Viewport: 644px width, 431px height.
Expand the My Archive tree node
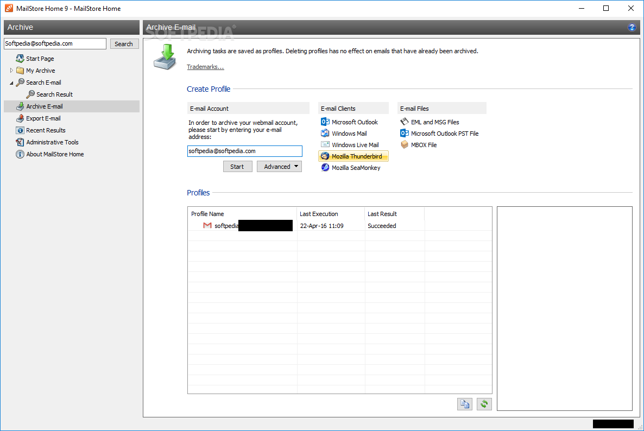point(11,71)
